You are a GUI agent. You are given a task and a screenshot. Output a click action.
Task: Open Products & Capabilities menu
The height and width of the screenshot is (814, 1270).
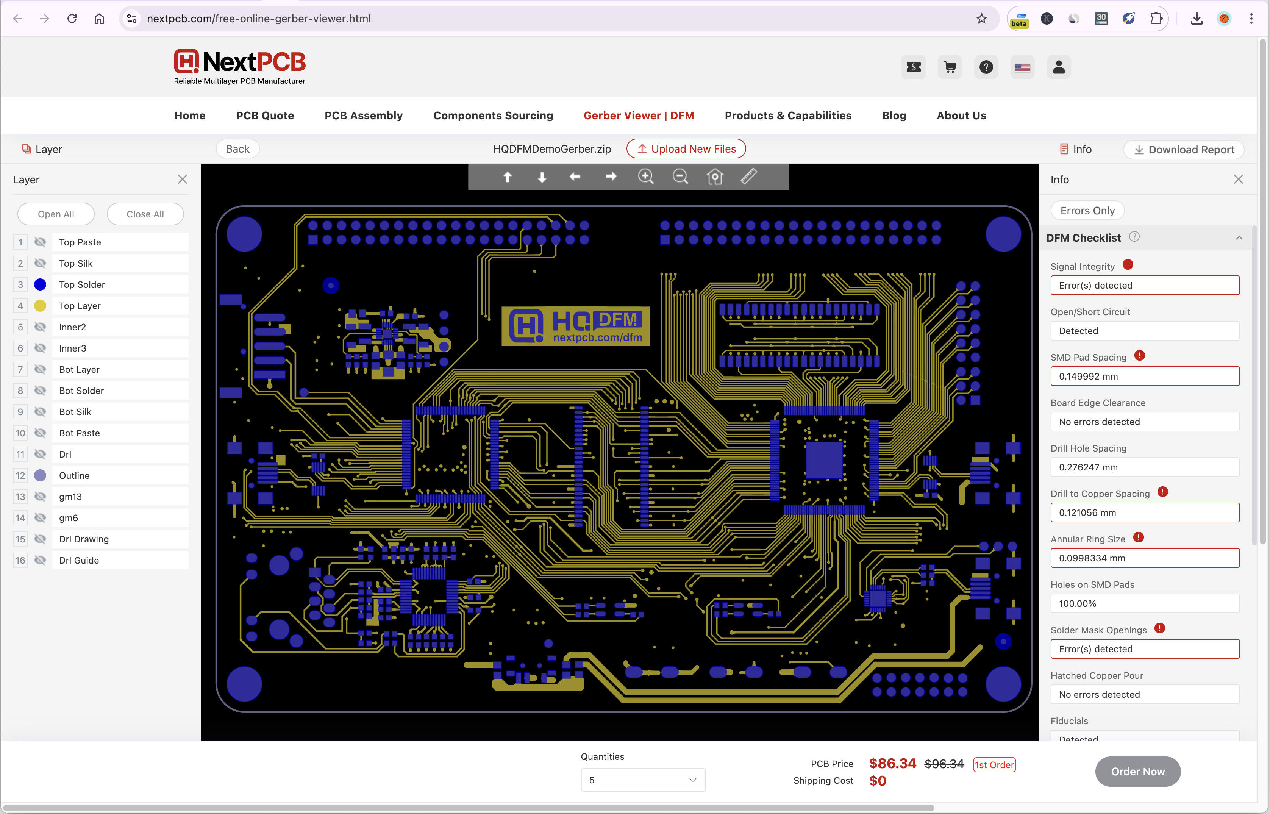tap(787, 116)
